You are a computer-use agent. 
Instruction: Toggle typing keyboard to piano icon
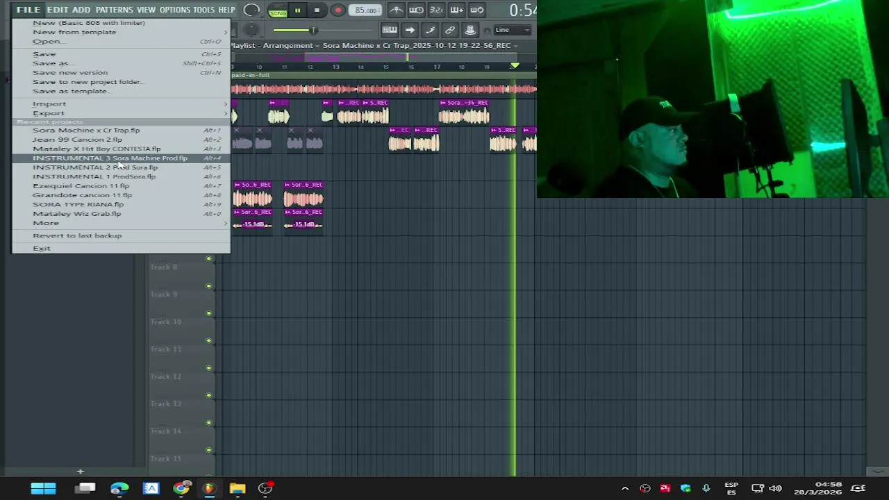tap(390, 30)
